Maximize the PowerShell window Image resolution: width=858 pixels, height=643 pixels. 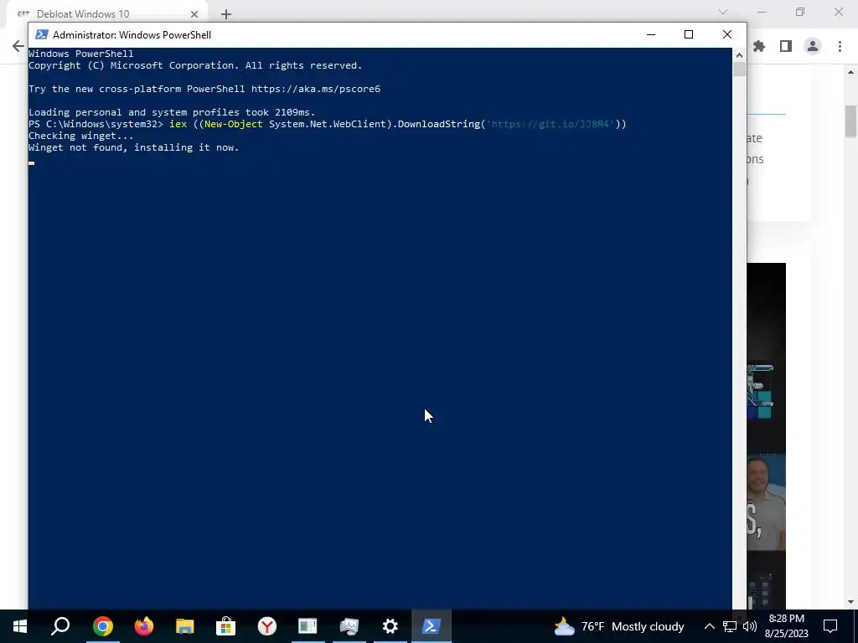coord(689,34)
